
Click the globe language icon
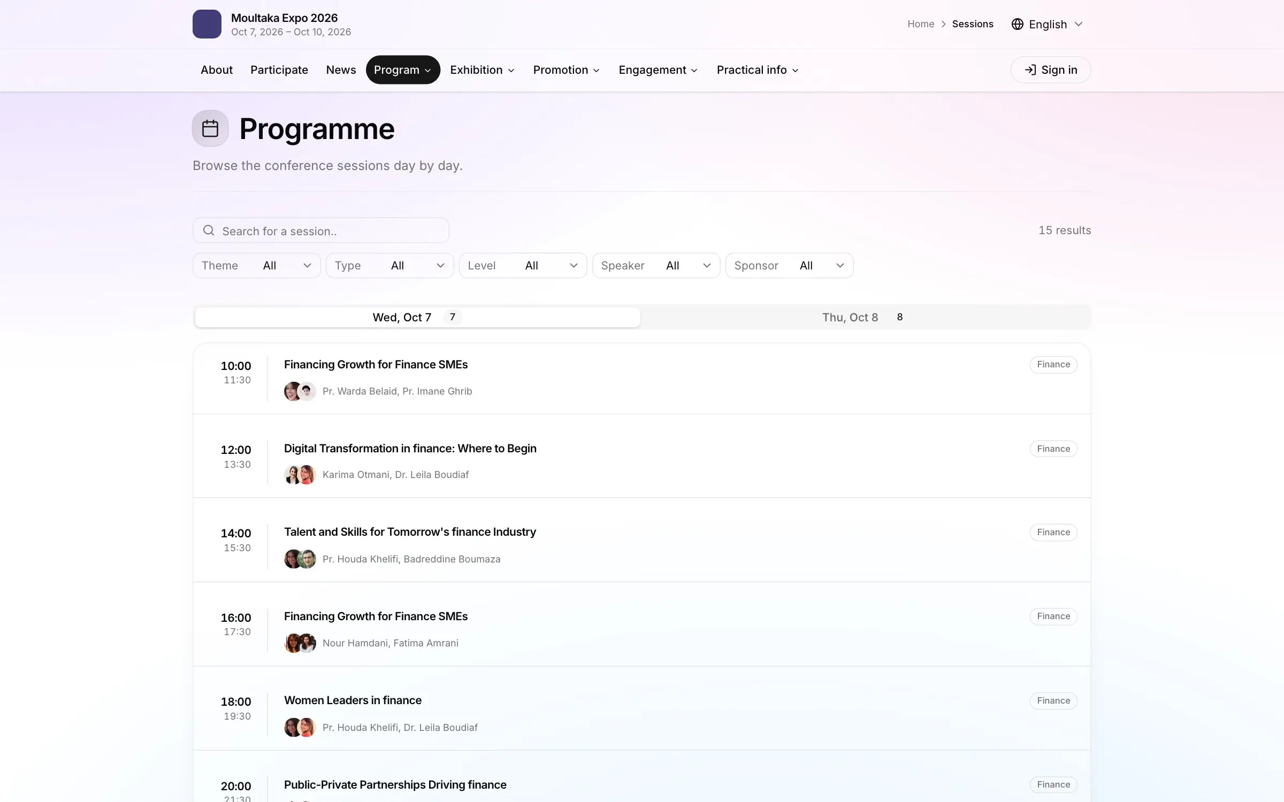click(1017, 24)
